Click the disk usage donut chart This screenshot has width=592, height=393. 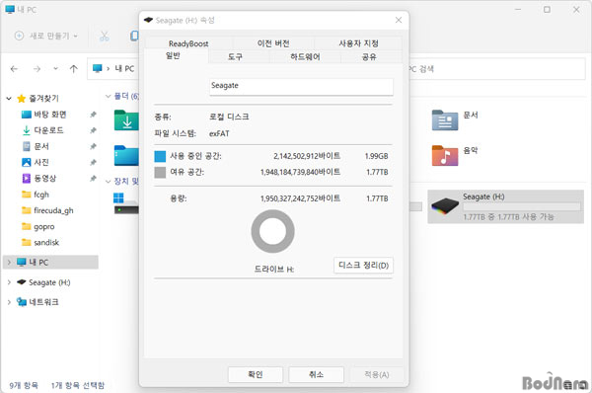pyautogui.click(x=272, y=231)
